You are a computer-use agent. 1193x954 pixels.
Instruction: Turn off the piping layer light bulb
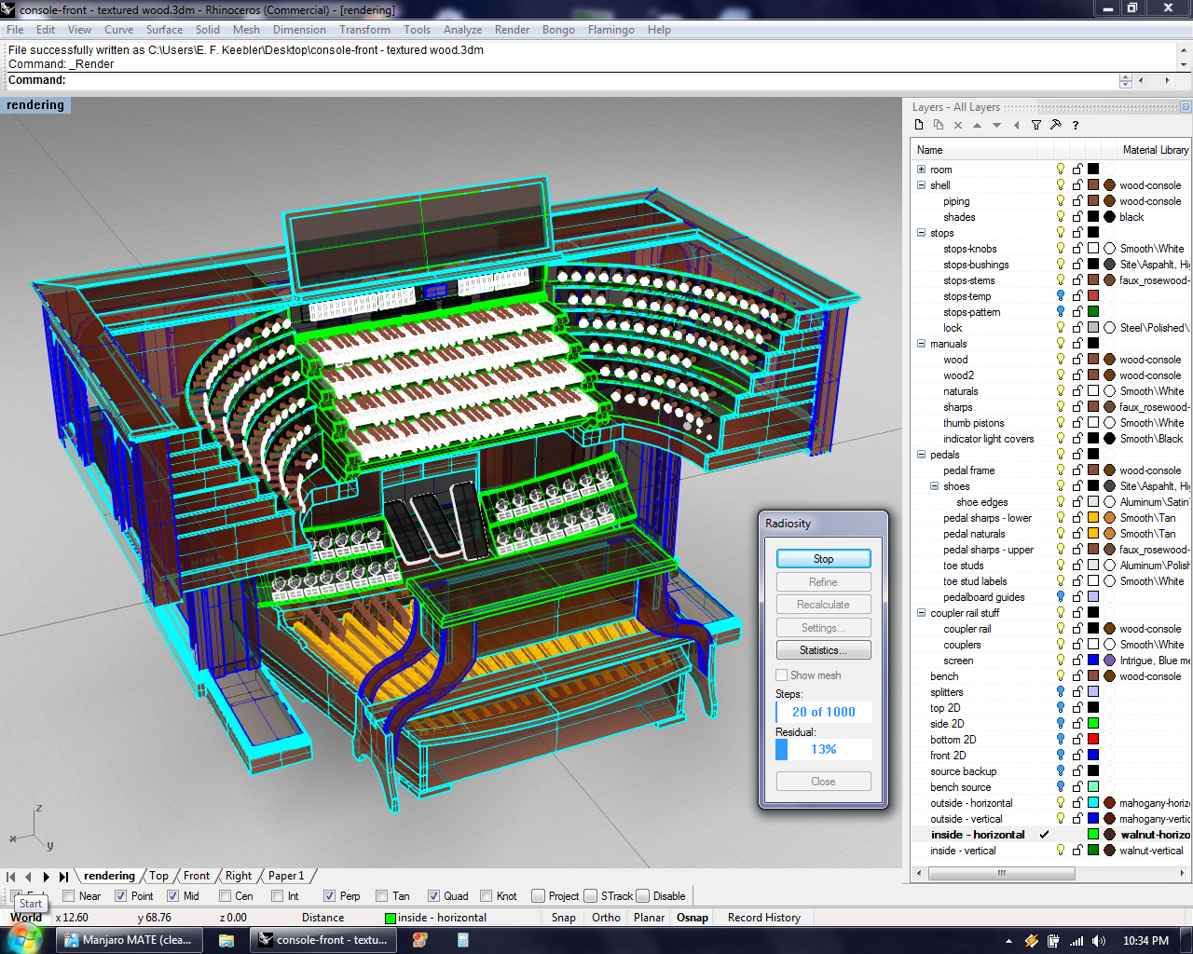[x=1060, y=201]
